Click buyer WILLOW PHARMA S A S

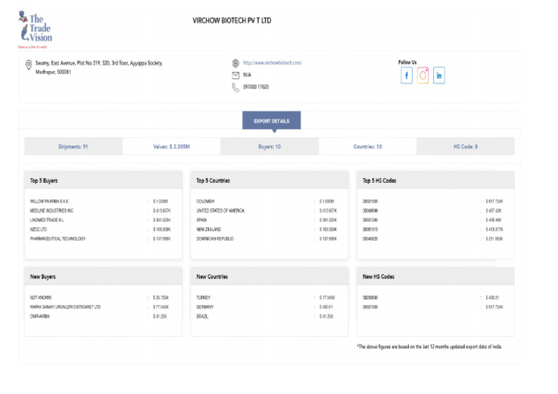(49, 201)
